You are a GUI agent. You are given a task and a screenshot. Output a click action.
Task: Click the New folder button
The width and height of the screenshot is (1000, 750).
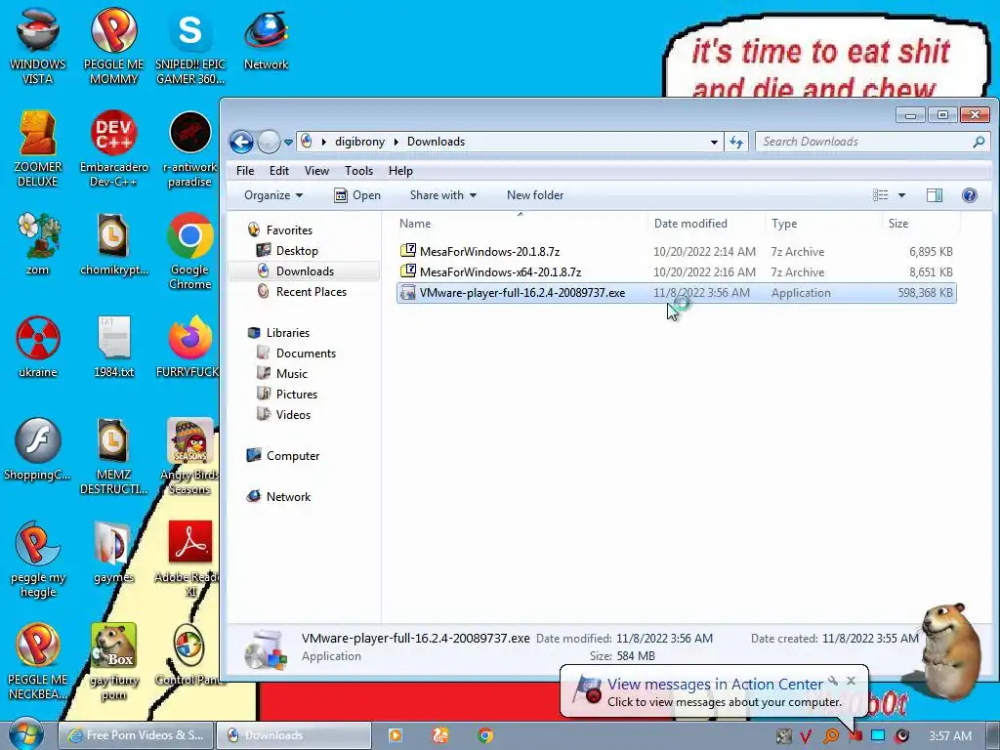(535, 195)
